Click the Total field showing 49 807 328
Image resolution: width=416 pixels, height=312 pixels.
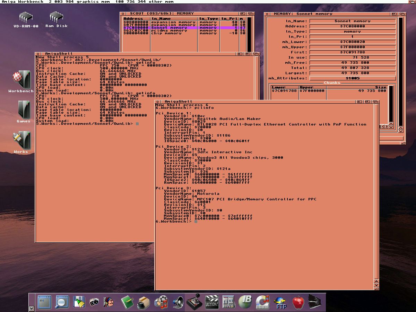353,68
